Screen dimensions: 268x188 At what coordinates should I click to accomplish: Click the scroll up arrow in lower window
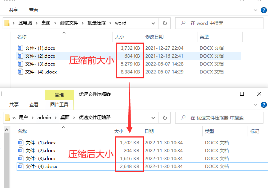[x=7, y=130]
